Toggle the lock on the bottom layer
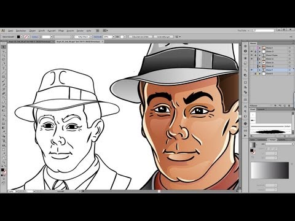Viewport: 295px width, 221px height. (255, 74)
